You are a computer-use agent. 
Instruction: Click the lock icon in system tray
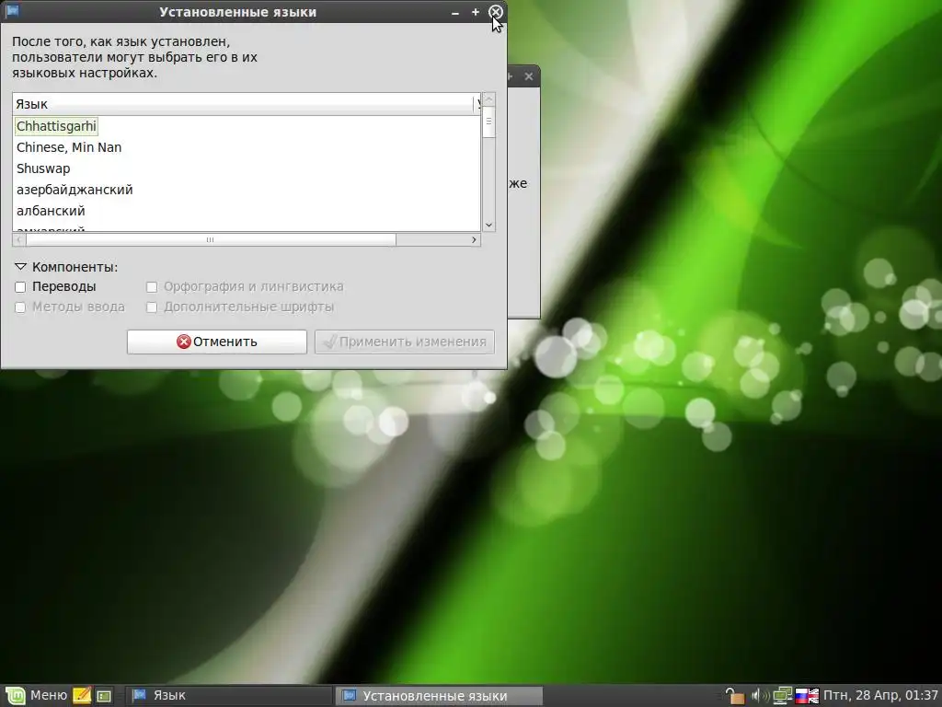(734, 696)
